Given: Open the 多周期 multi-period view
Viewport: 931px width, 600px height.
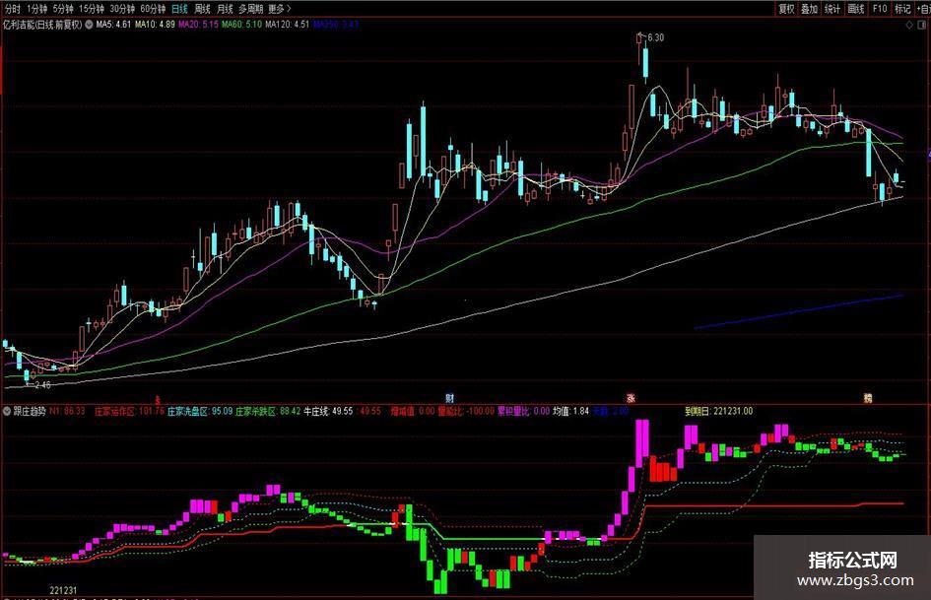Looking at the screenshot, I should pyautogui.click(x=250, y=8).
